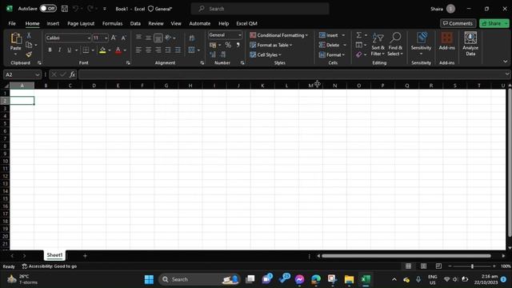Viewport: 512px width, 288px height.
Task: Click the AutoSum sigma icon
Action: (x=359, y=35)
